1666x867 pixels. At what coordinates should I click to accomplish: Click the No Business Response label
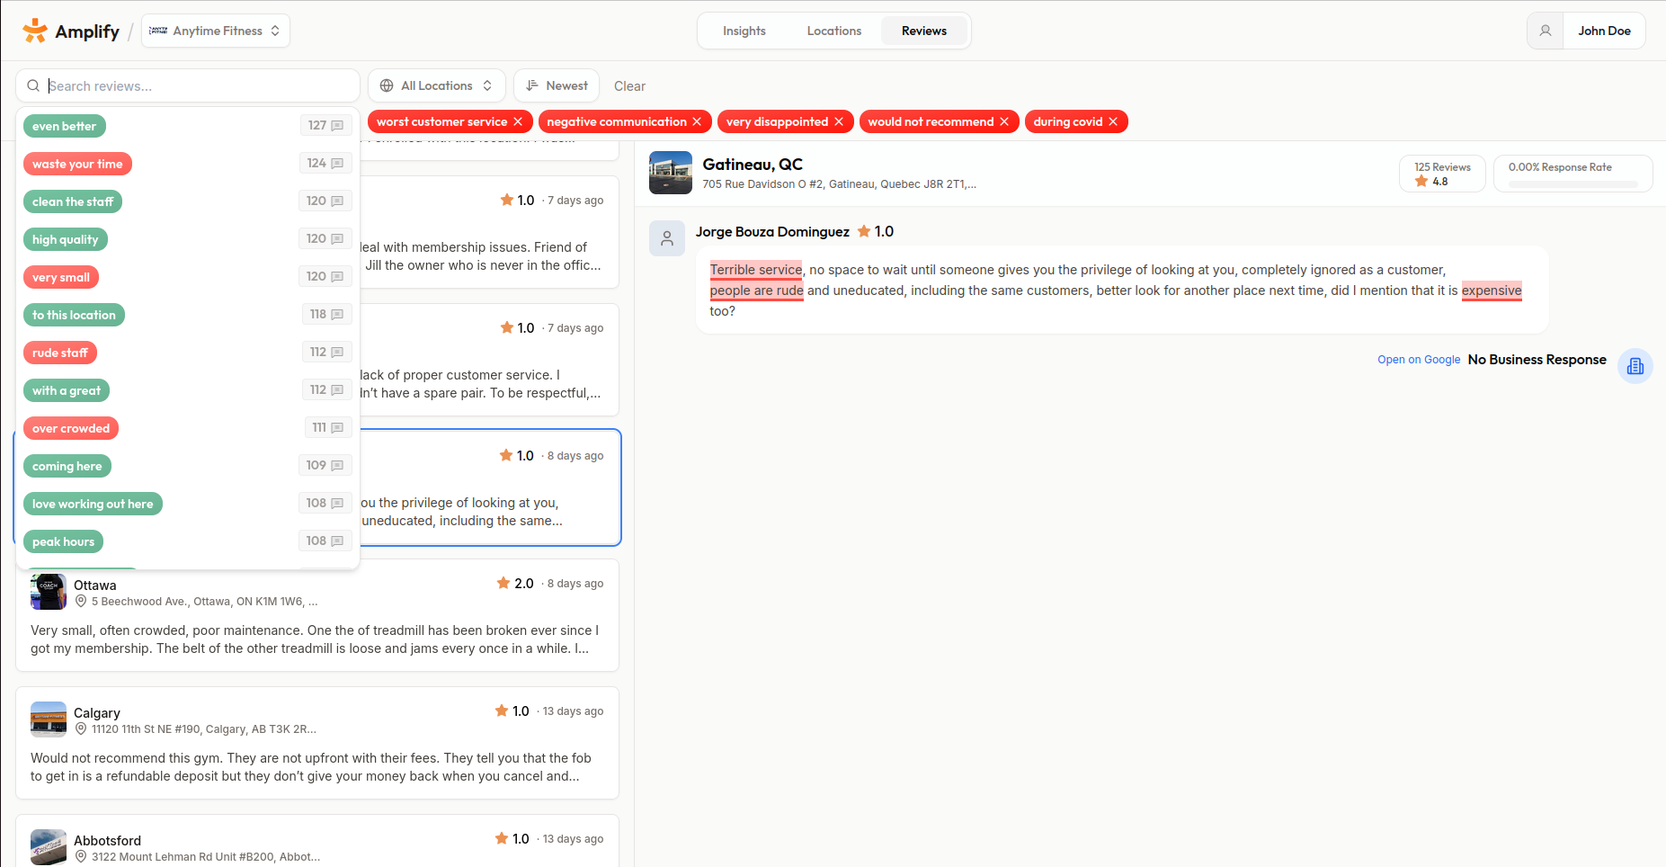(x=1537, y=360)
